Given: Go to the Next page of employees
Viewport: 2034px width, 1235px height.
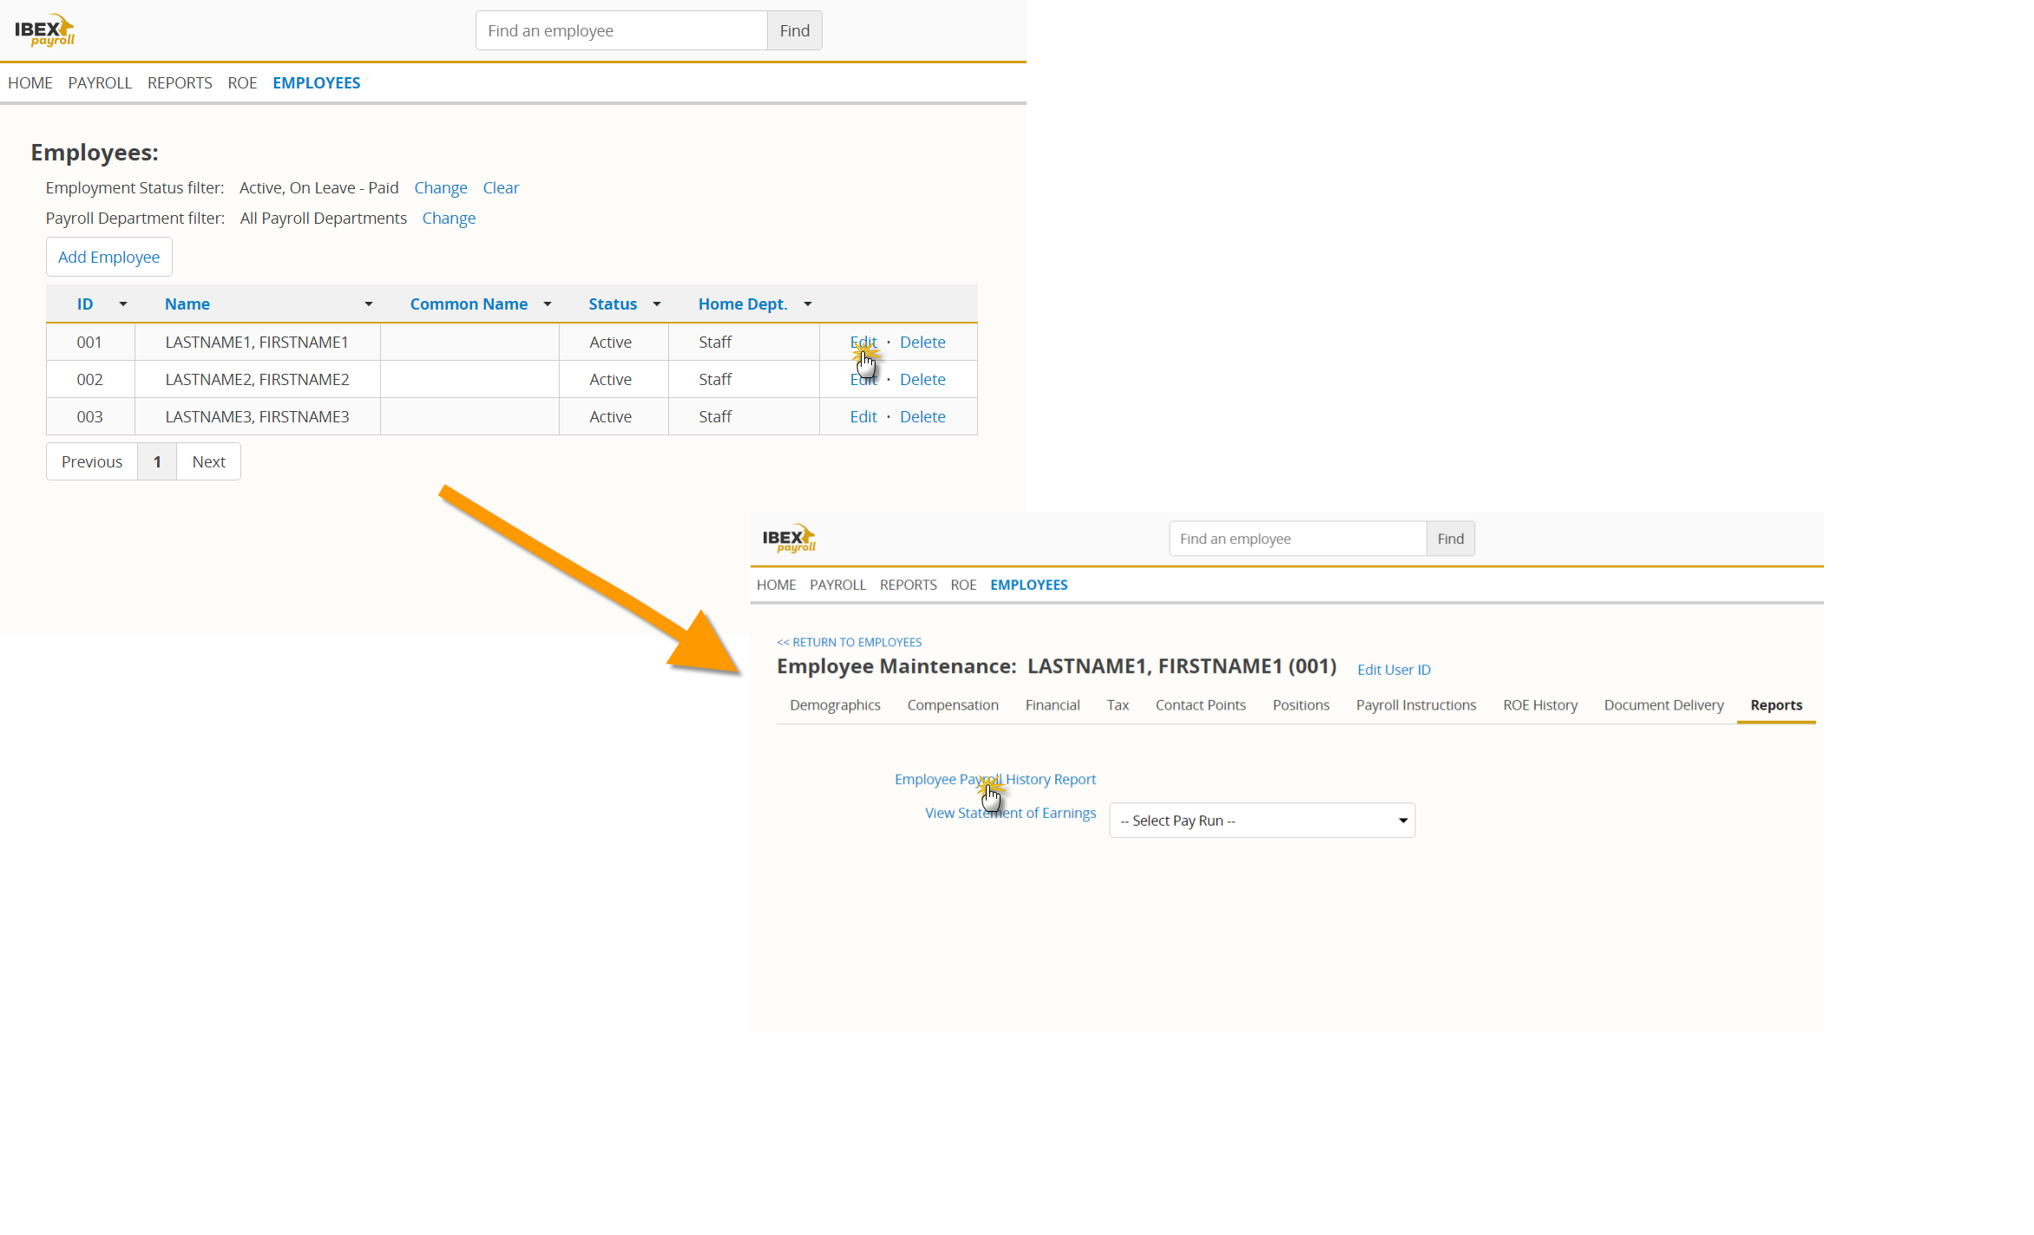Looking at the screenshot, I should (208, 461).
